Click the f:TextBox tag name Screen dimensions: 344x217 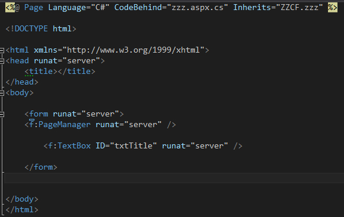(69, 145)
